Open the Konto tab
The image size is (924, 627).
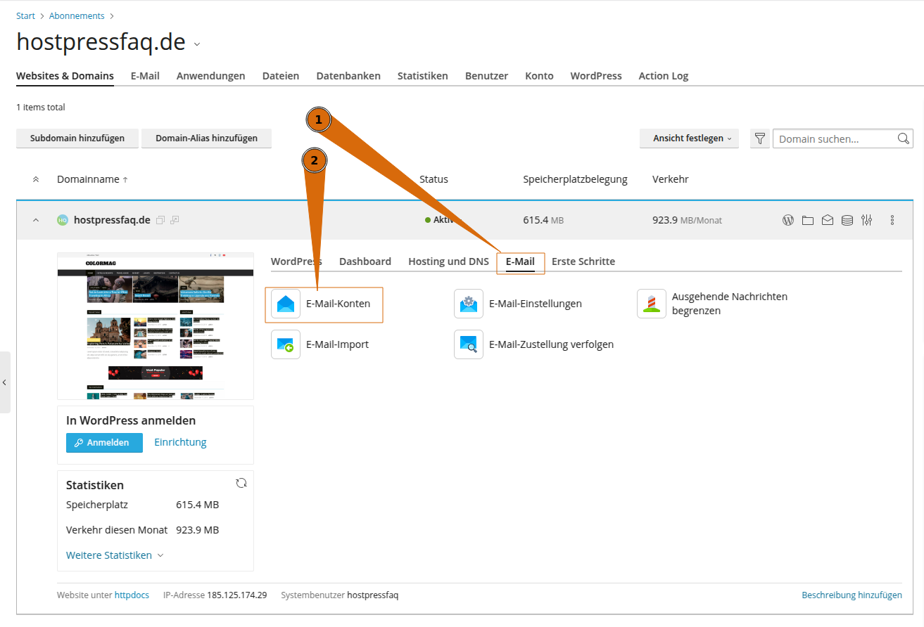(539, 76)
